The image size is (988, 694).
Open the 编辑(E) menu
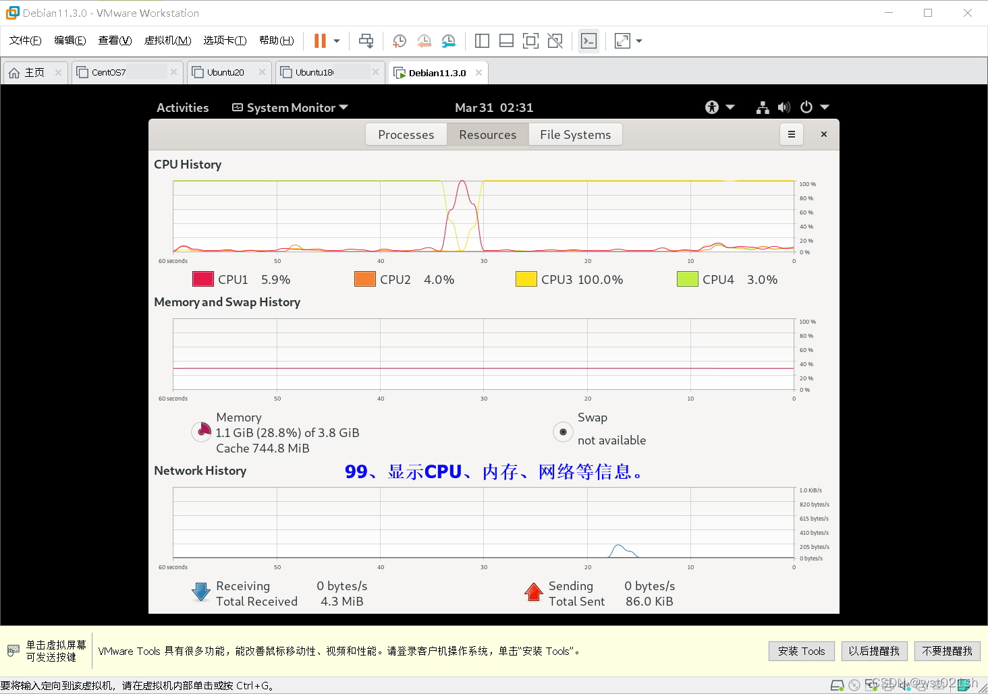pyautogui.click(x=70, y=40)
